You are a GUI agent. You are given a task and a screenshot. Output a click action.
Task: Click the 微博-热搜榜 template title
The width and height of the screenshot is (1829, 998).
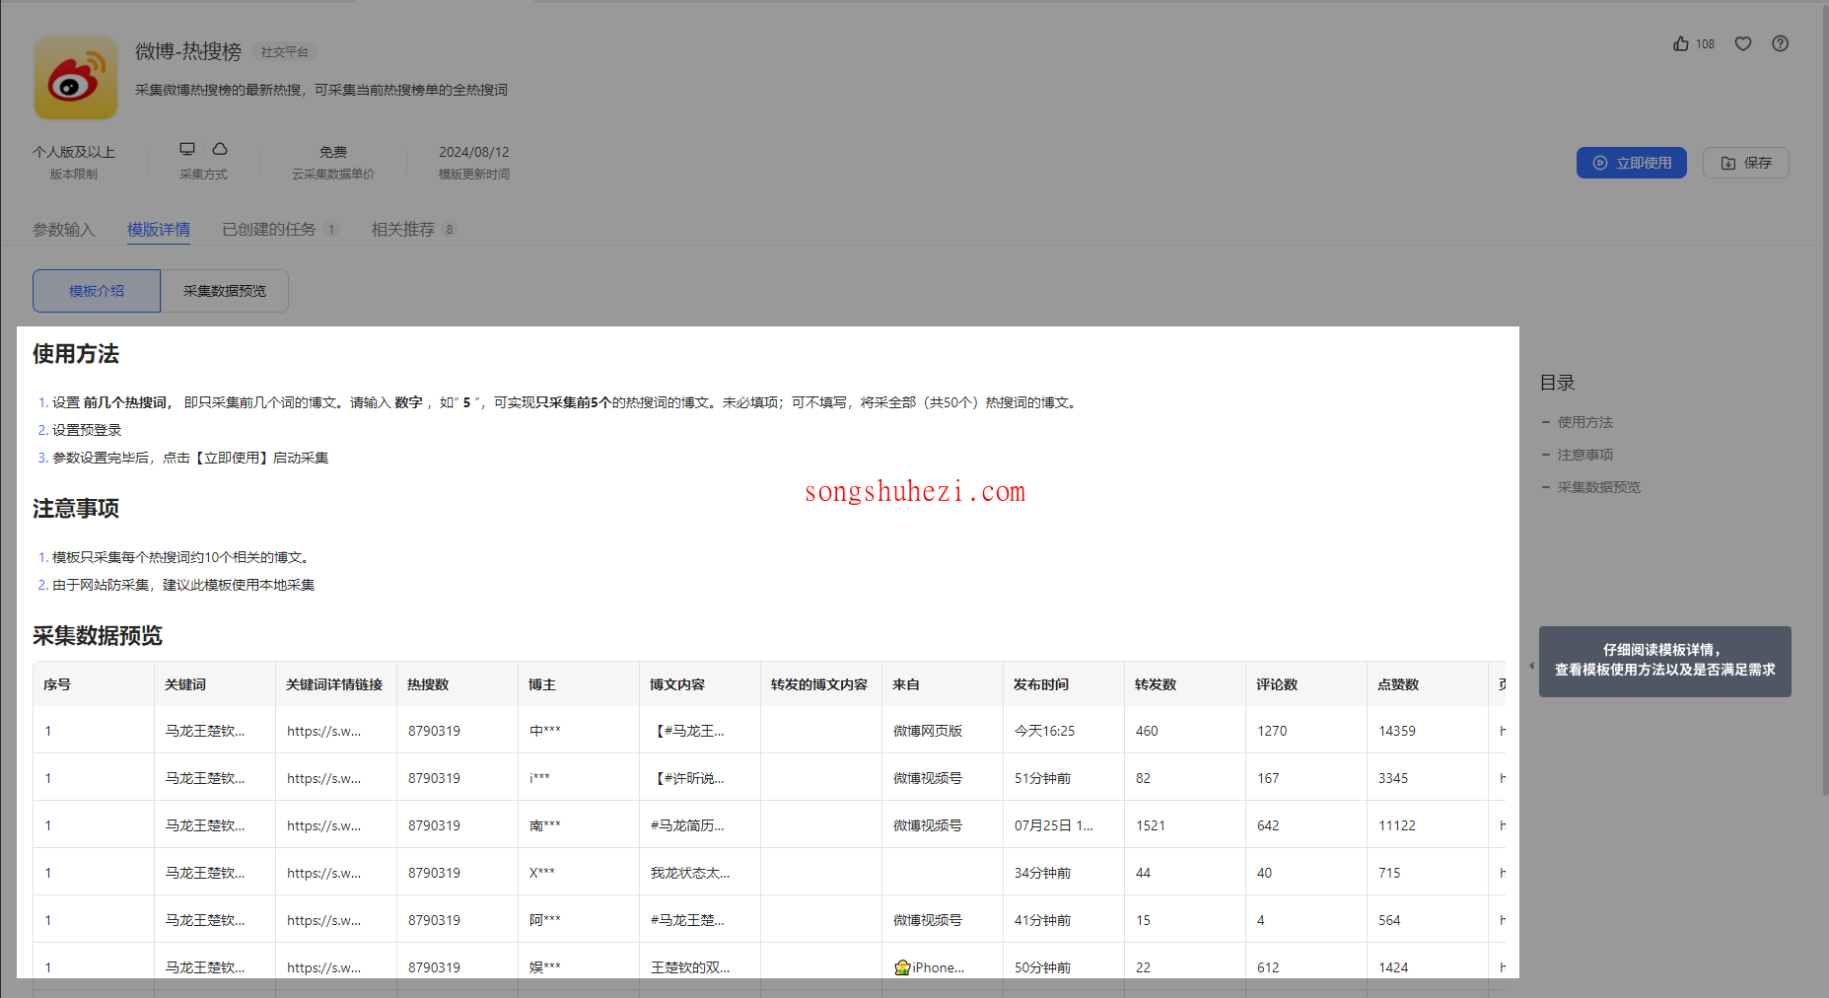tap(188, 51)
